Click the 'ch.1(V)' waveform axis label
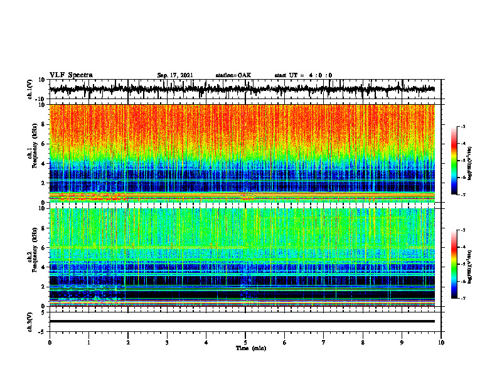497x384 pixels. point(30,89)
